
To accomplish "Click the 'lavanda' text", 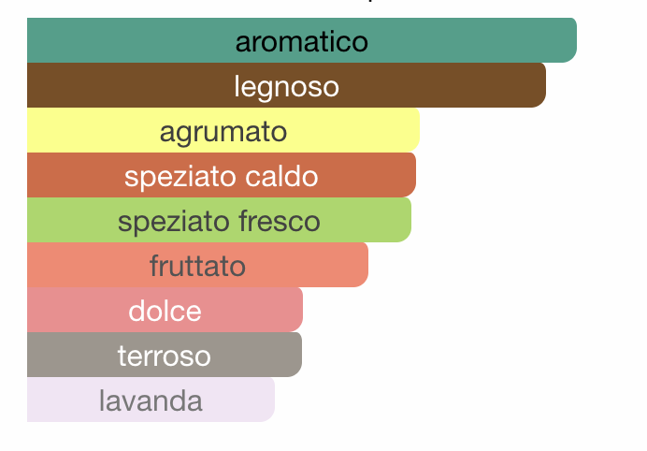I will pyautogui.click(x=151, y=400).
